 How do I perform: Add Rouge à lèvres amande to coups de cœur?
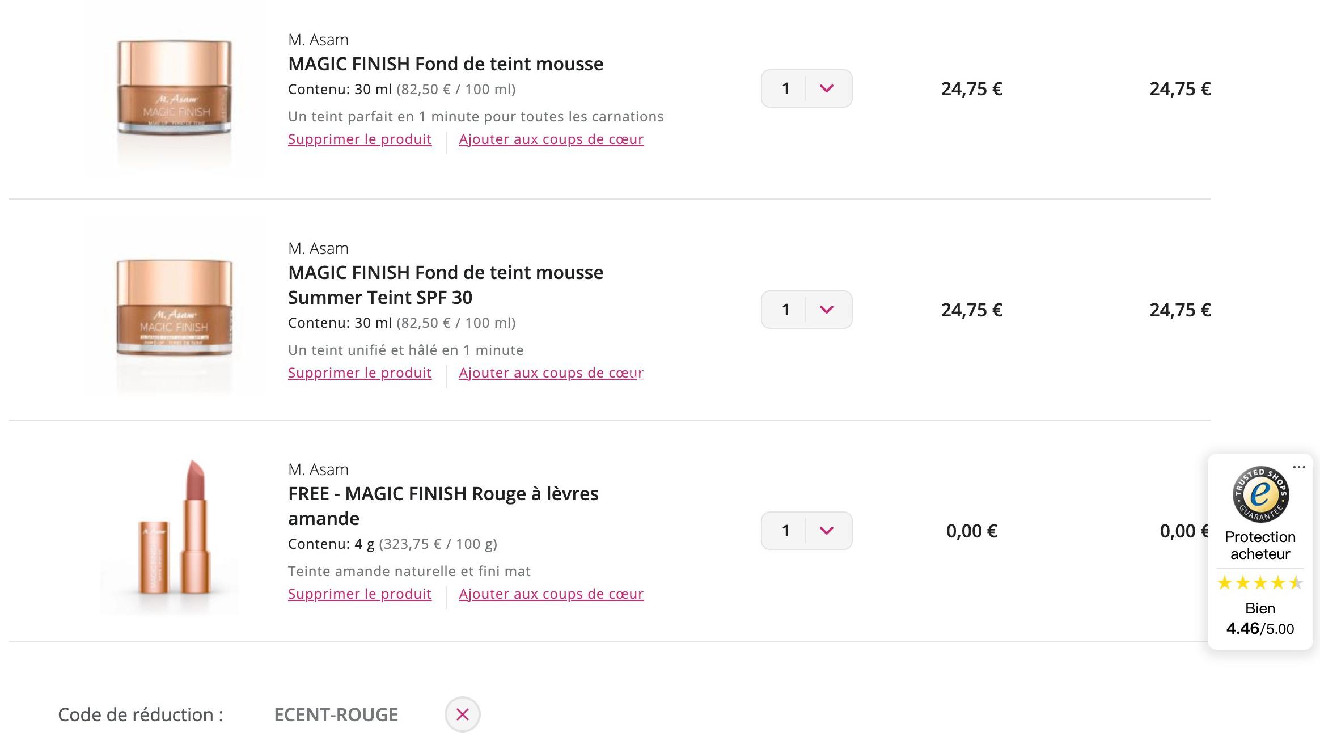click(551, 594)
